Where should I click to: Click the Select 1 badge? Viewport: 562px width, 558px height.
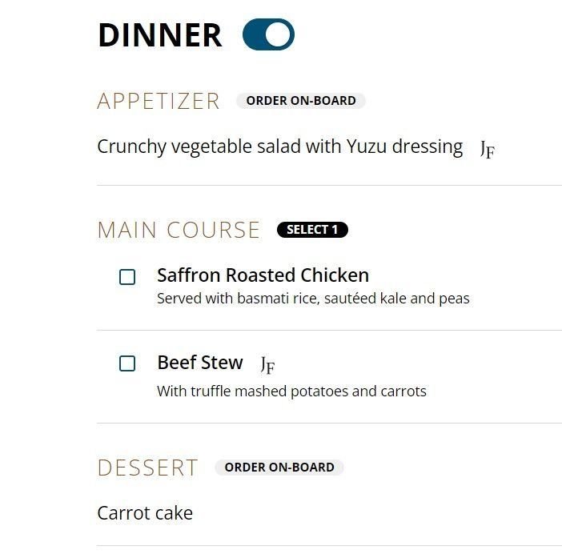(312, 230)
